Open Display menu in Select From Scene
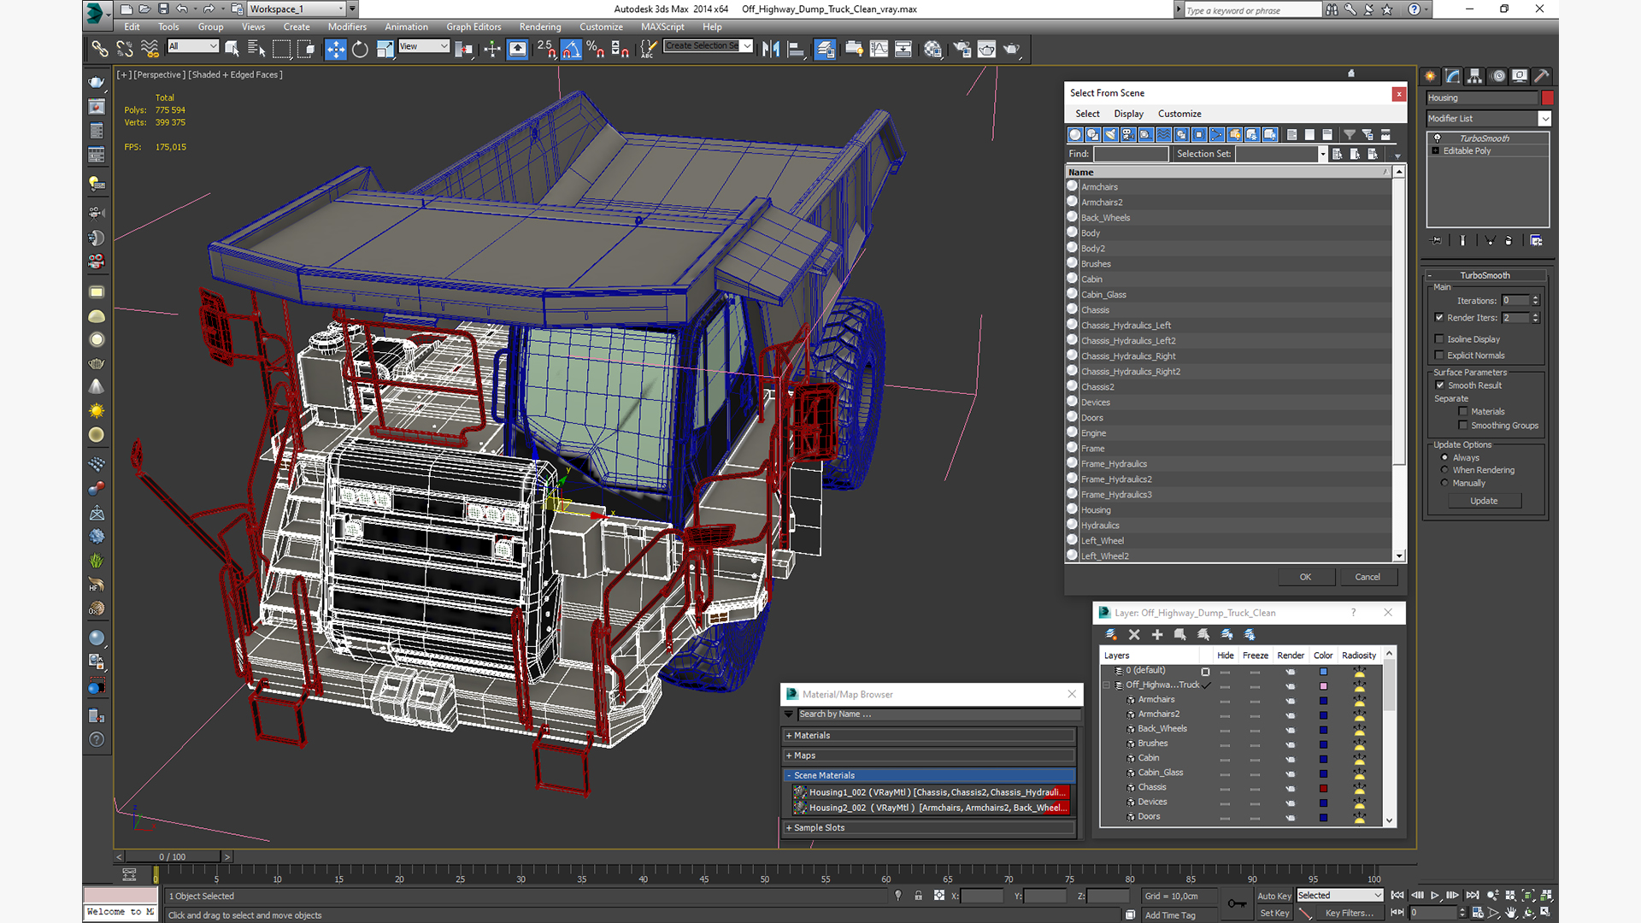Screen dimensions: 1641x923 pos(1128,114)
